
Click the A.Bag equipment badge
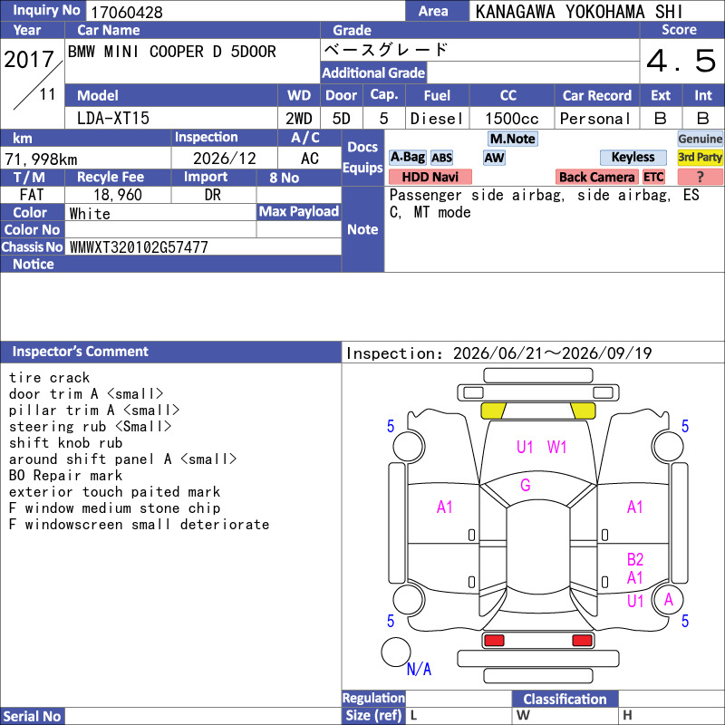coord(407,157)
